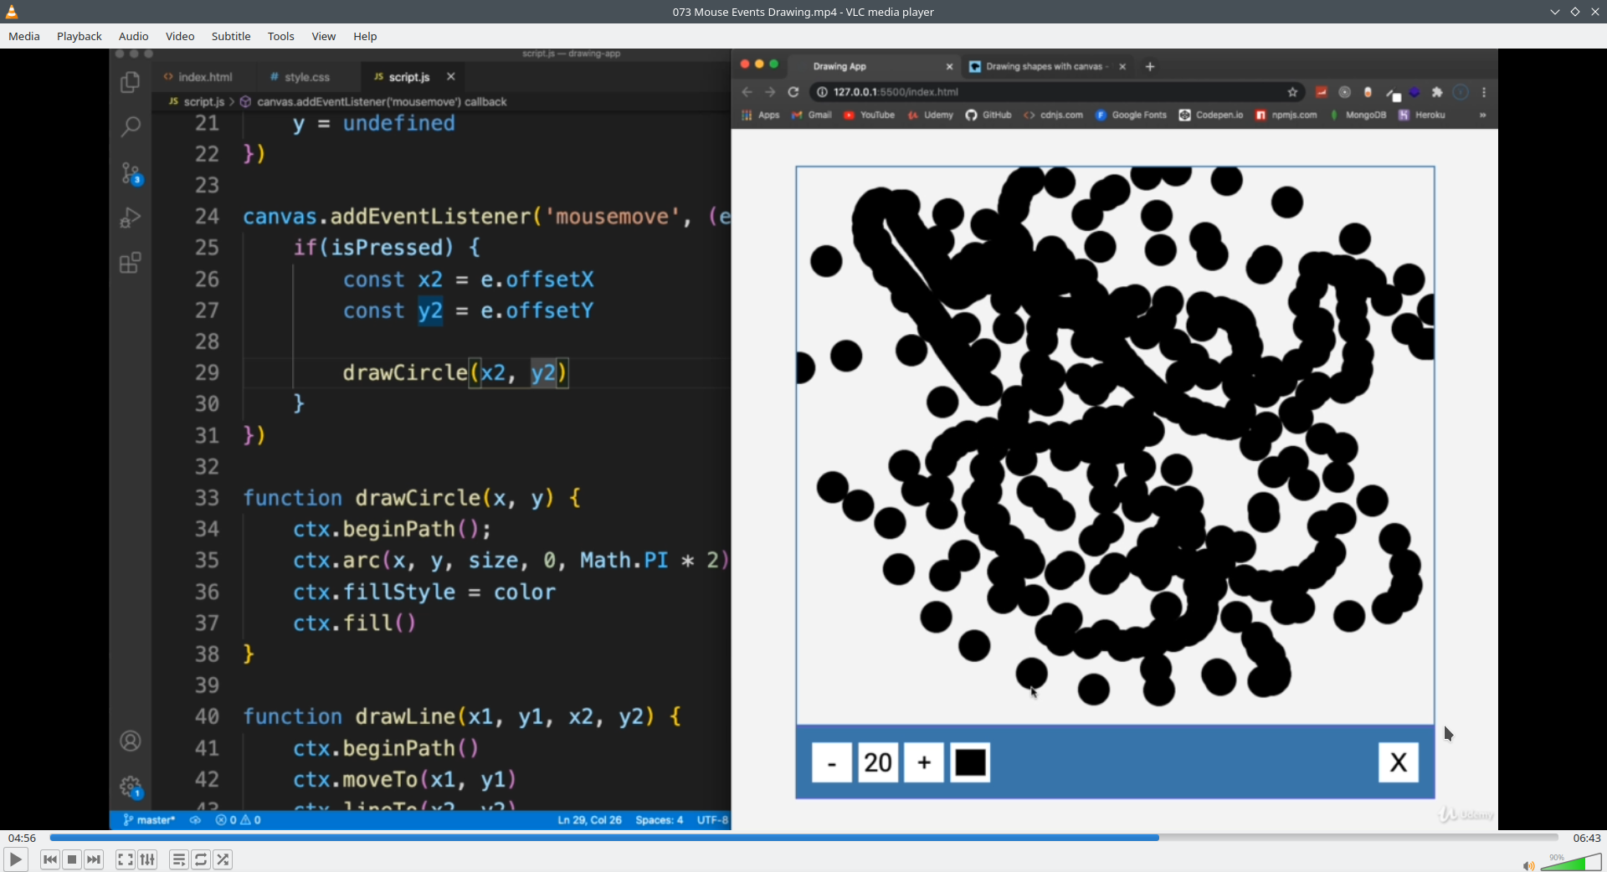Open a new browser tab

click(1150, 66)
